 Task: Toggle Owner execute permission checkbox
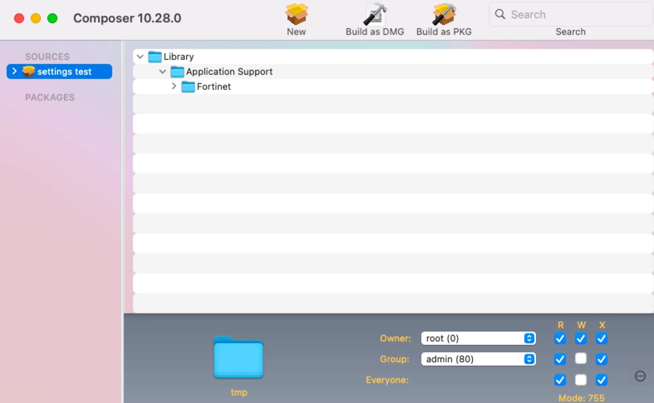point(602,339)
